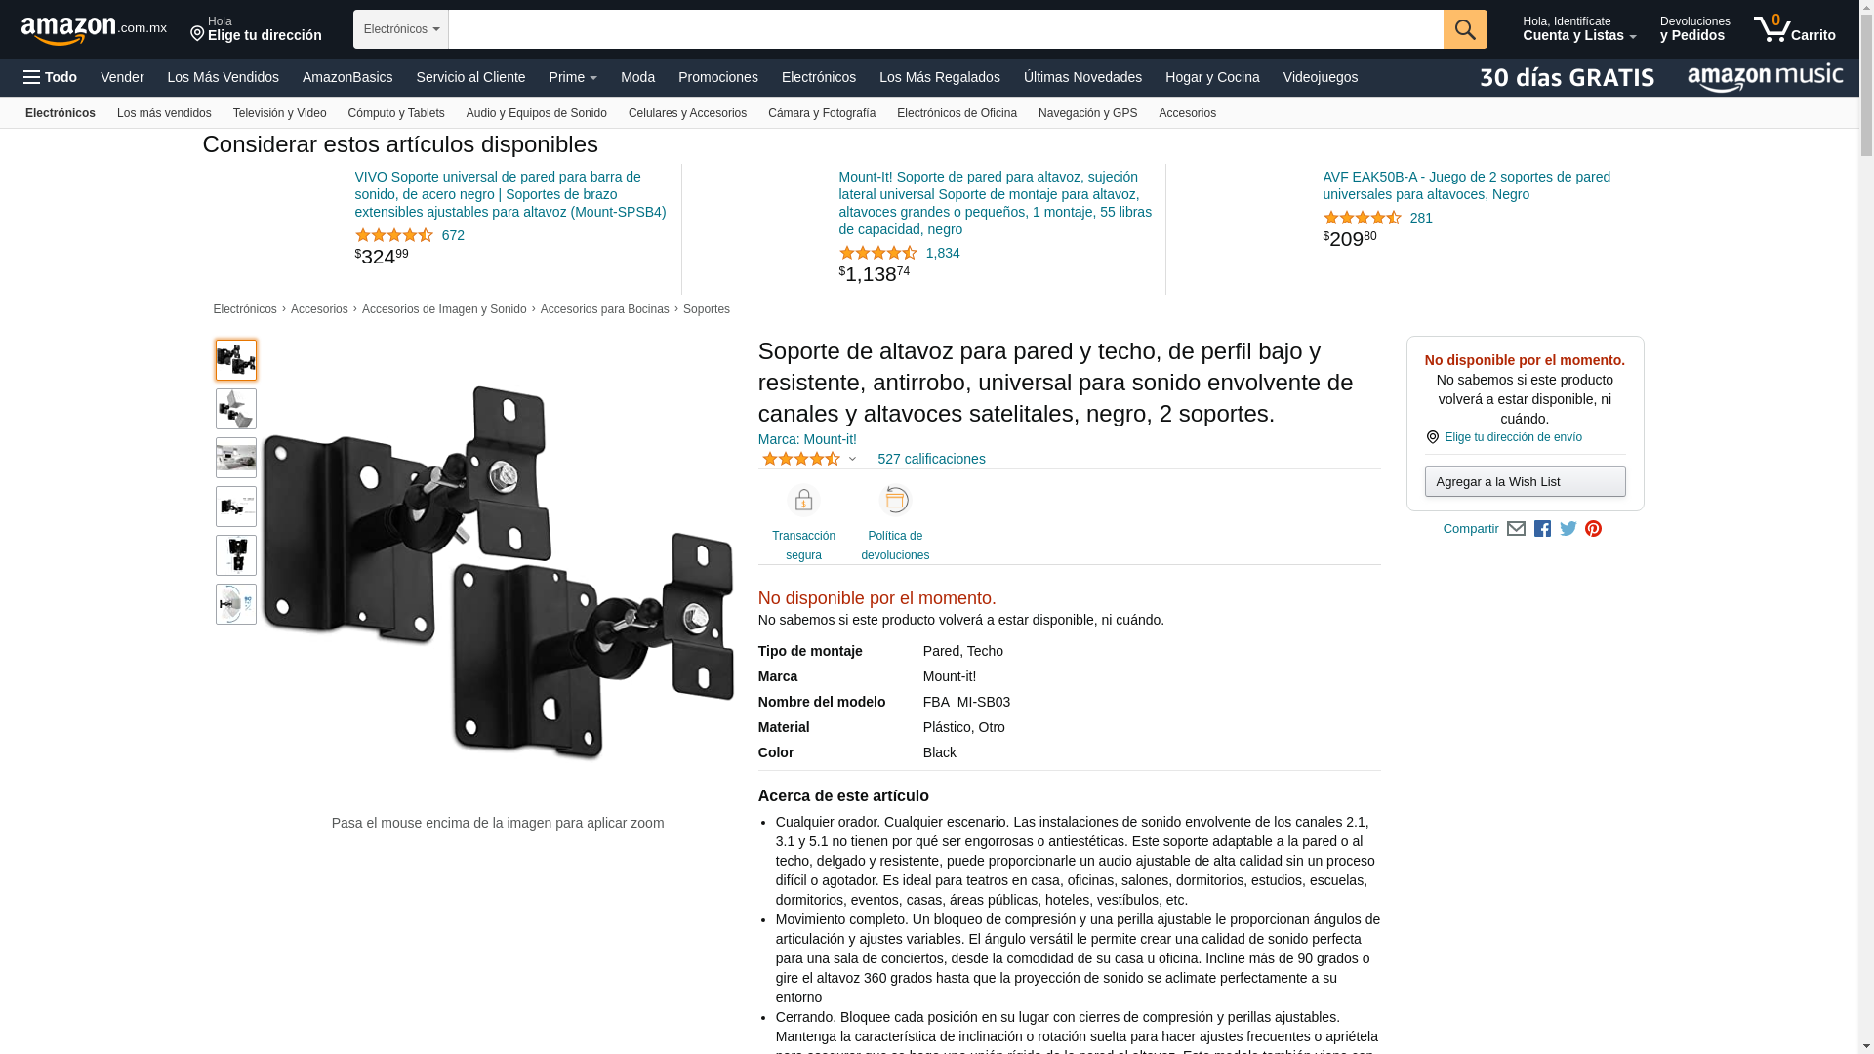Share the product on Pinterest
This screenshot has height=1054, width=1874.
1594,529
